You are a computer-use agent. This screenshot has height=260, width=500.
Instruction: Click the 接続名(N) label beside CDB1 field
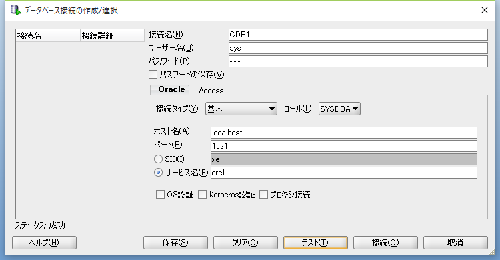(x=166, y=35)
